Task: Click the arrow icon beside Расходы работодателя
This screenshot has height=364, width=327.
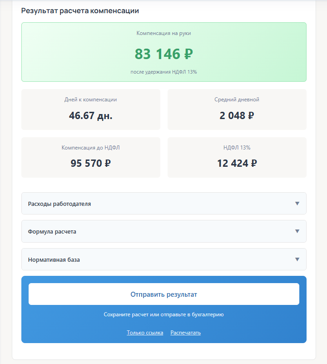Action: (297, 204)
